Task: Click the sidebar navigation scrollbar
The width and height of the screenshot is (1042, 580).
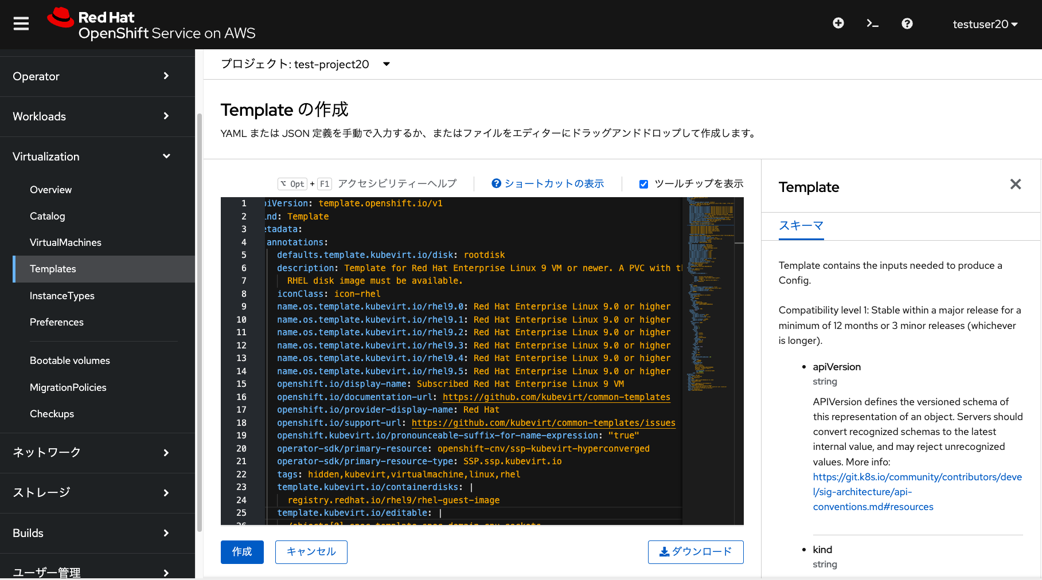Action: click(199, 323)
